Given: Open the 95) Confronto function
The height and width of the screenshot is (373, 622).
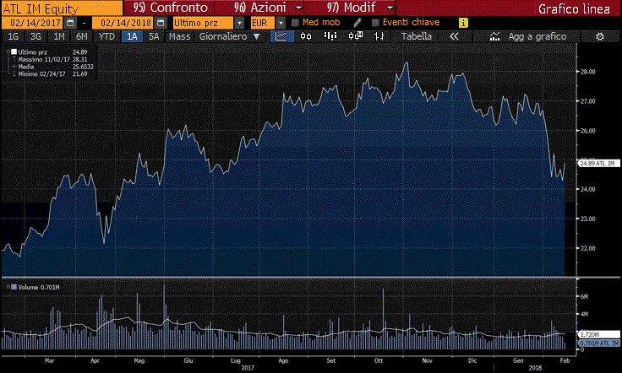Looking at the screenshot, I should click(170, 8).
